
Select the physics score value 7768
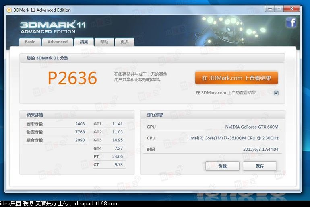[x=80, y=132]
